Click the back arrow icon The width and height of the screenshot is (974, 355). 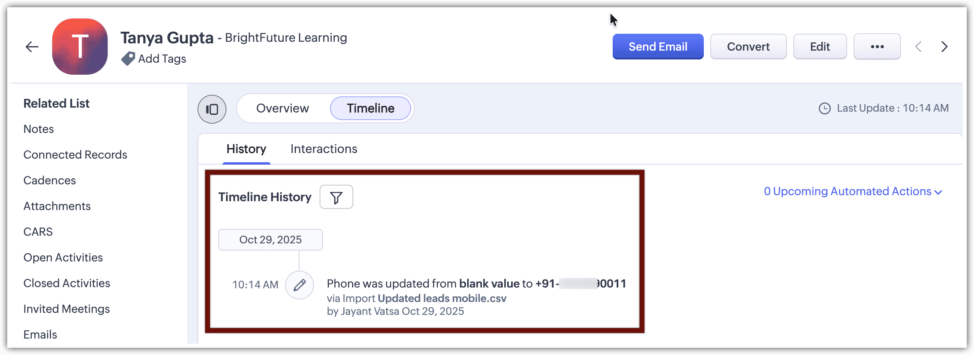coord(32,47)
